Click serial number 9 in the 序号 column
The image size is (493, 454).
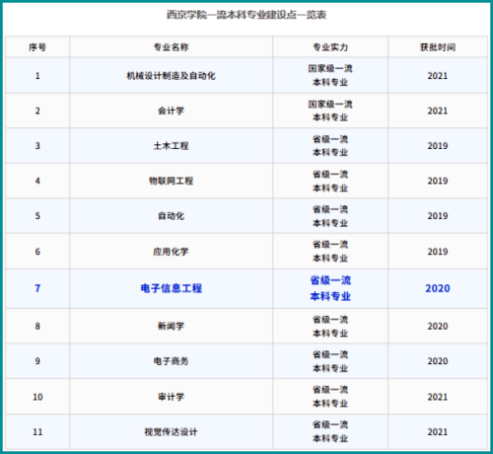point(37,361)
